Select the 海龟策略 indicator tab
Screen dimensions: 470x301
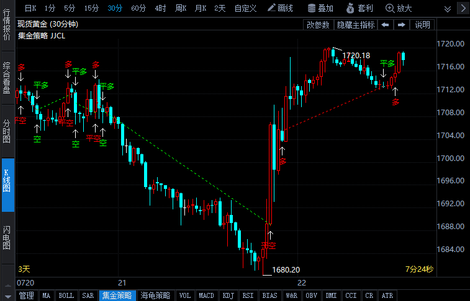pos(156,295)
